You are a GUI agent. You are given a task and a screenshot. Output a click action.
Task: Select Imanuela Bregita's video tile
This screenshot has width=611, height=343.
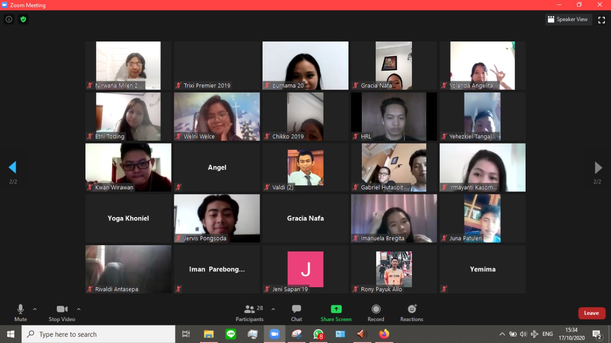[x=394, y=218]
